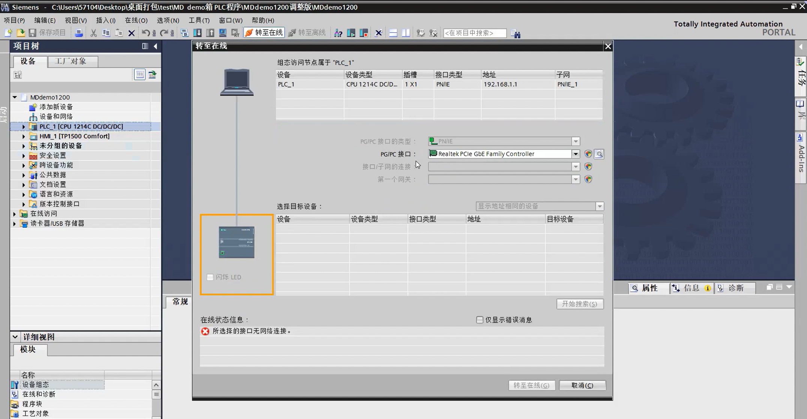The height and width of the screenshot is (419, 807).
Task: Click the split editor horizontally icon
Action: (393, 33)
